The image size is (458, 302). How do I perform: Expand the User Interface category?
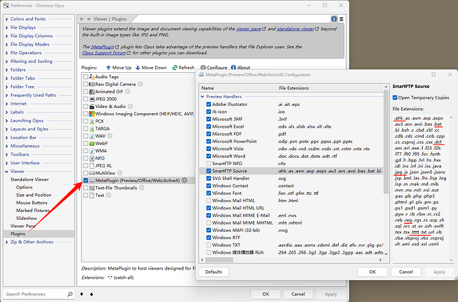[7, 163]
